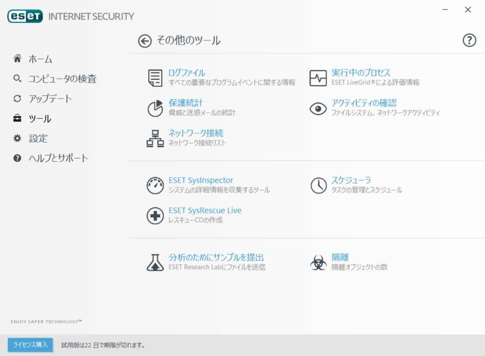Open 設定 in the sidebar
Viewport: 485px width, 356px height.
38,139
